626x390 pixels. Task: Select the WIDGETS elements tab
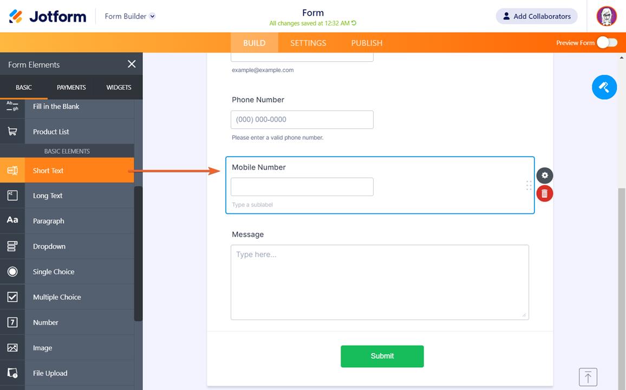point(119,87)
